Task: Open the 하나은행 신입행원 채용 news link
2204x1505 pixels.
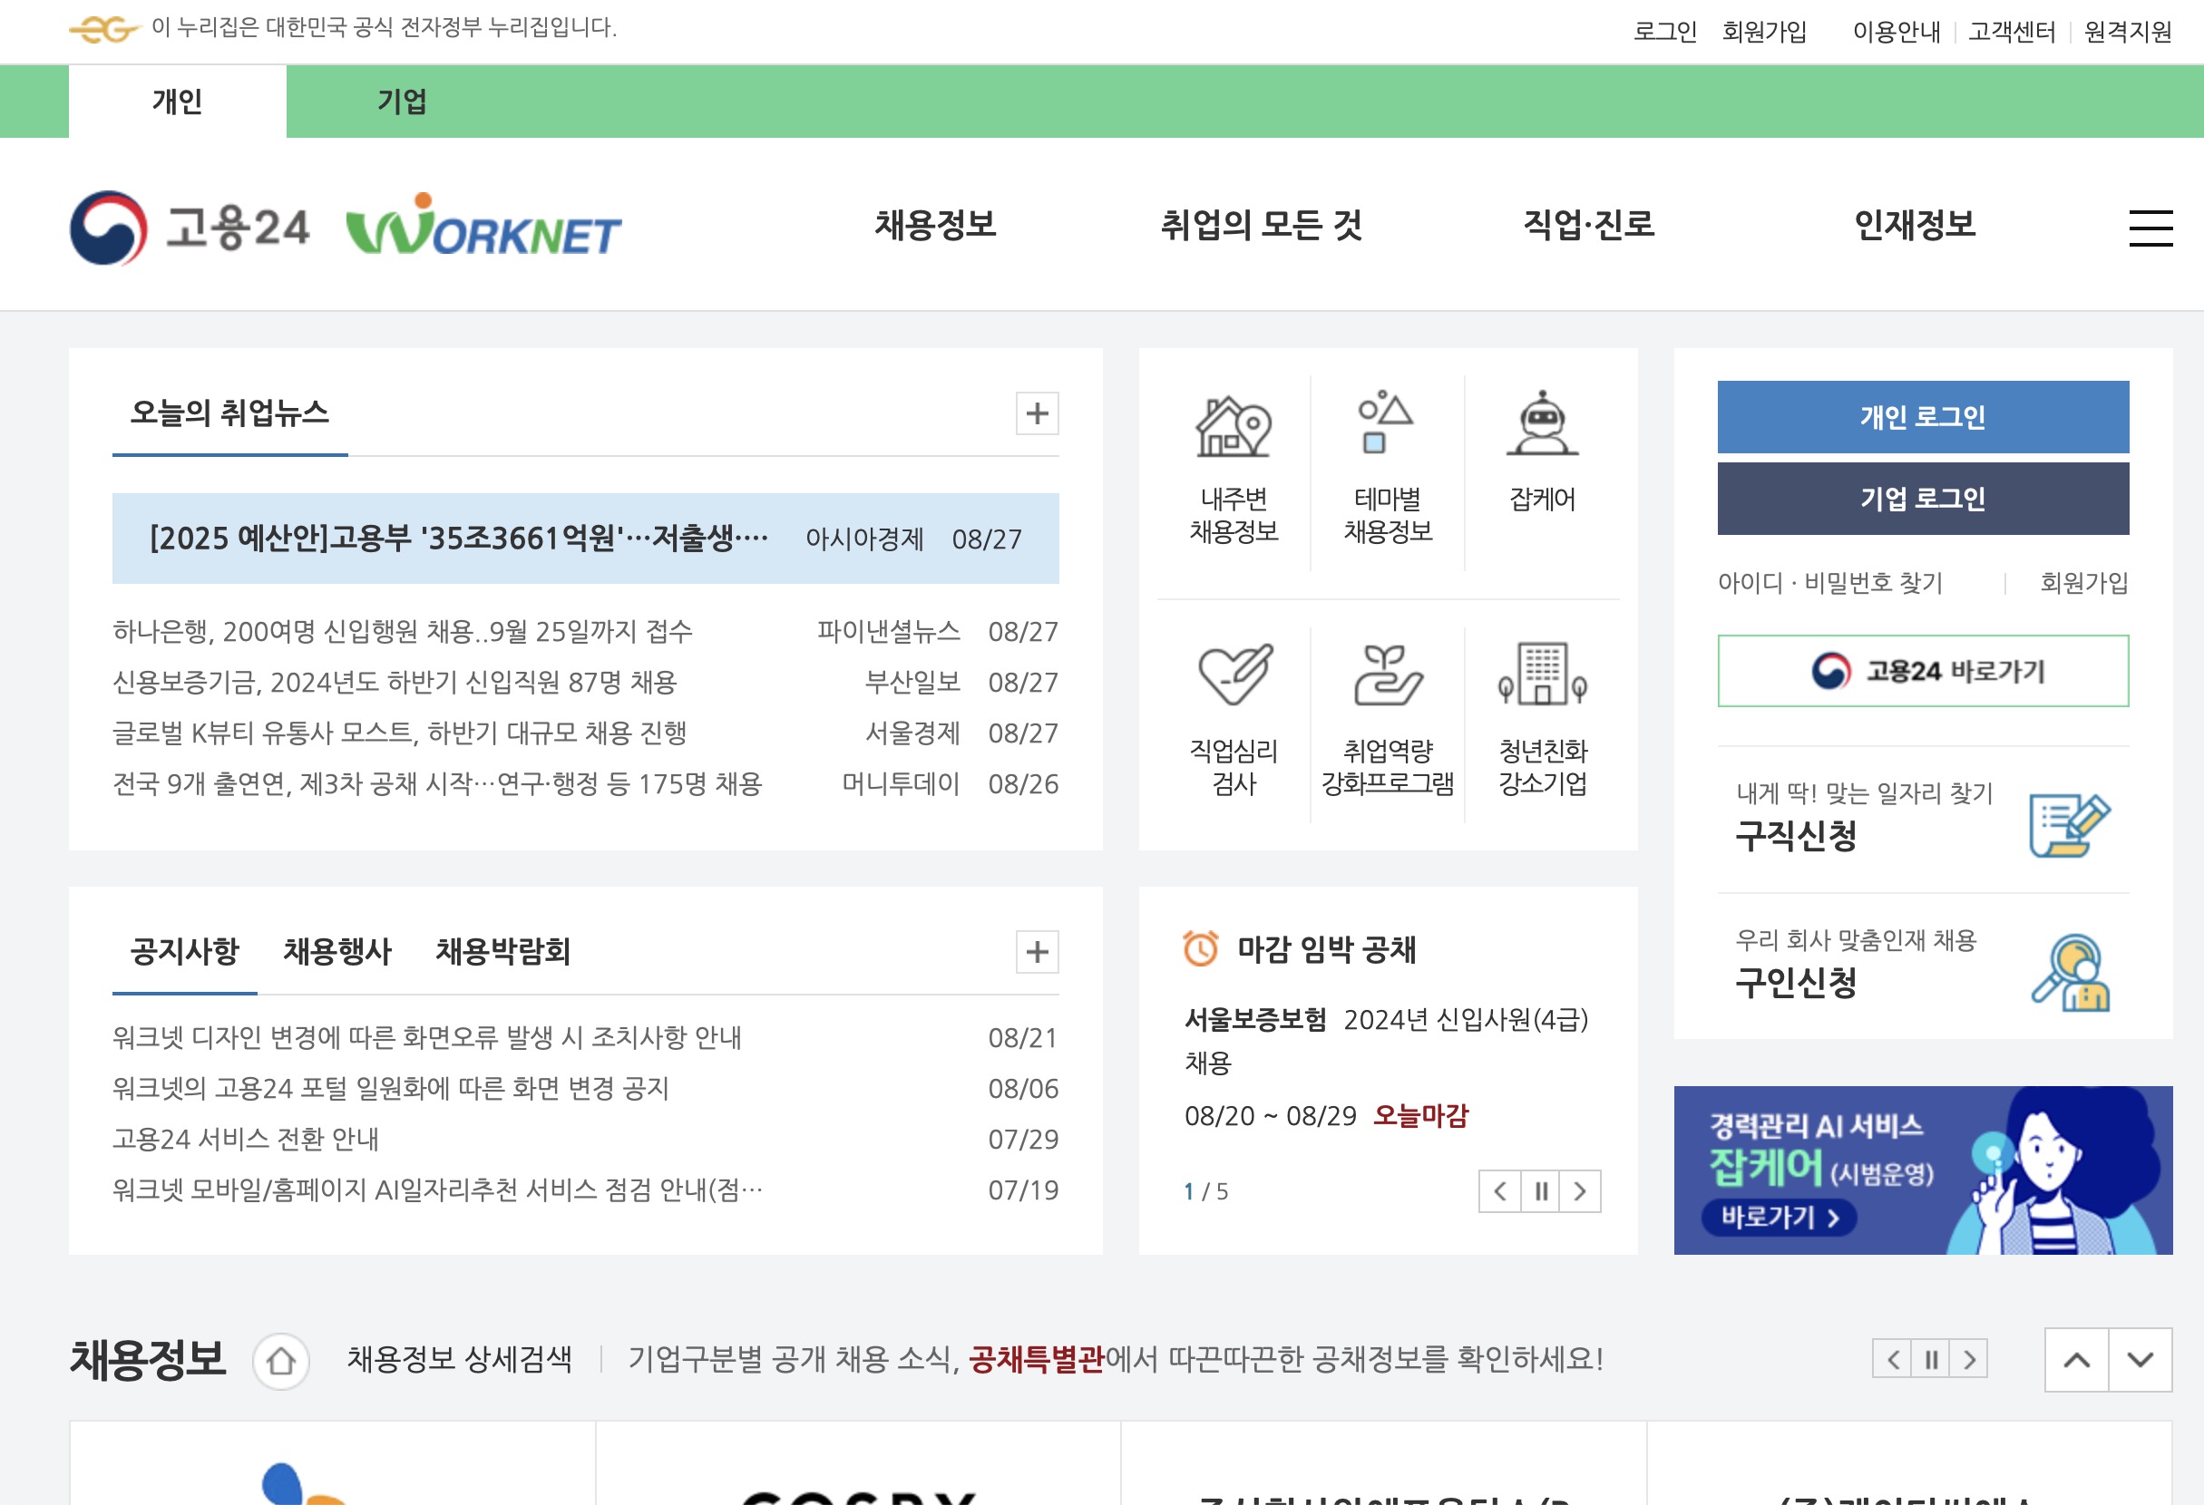Action: click(x=402, y=631)
